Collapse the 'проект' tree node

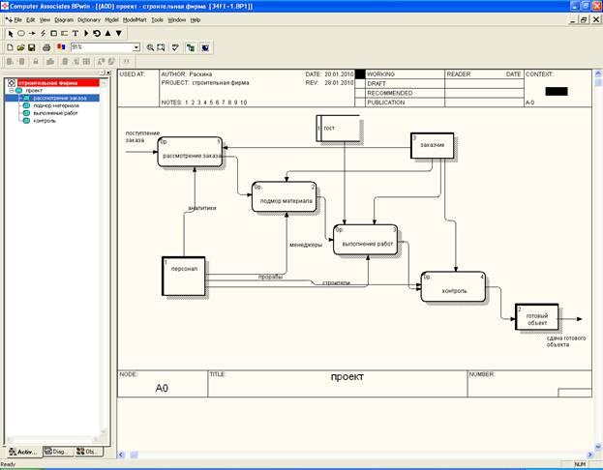point(12,90)
